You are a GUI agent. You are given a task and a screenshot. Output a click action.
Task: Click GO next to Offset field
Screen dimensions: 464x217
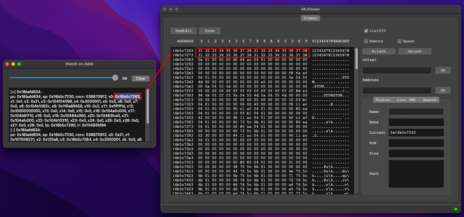pyautogui.click(x=443, y=70)
